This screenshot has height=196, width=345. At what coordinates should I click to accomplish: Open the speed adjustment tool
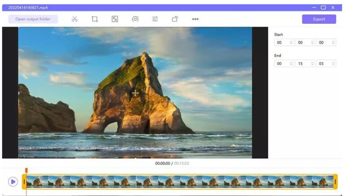point(135,19)
